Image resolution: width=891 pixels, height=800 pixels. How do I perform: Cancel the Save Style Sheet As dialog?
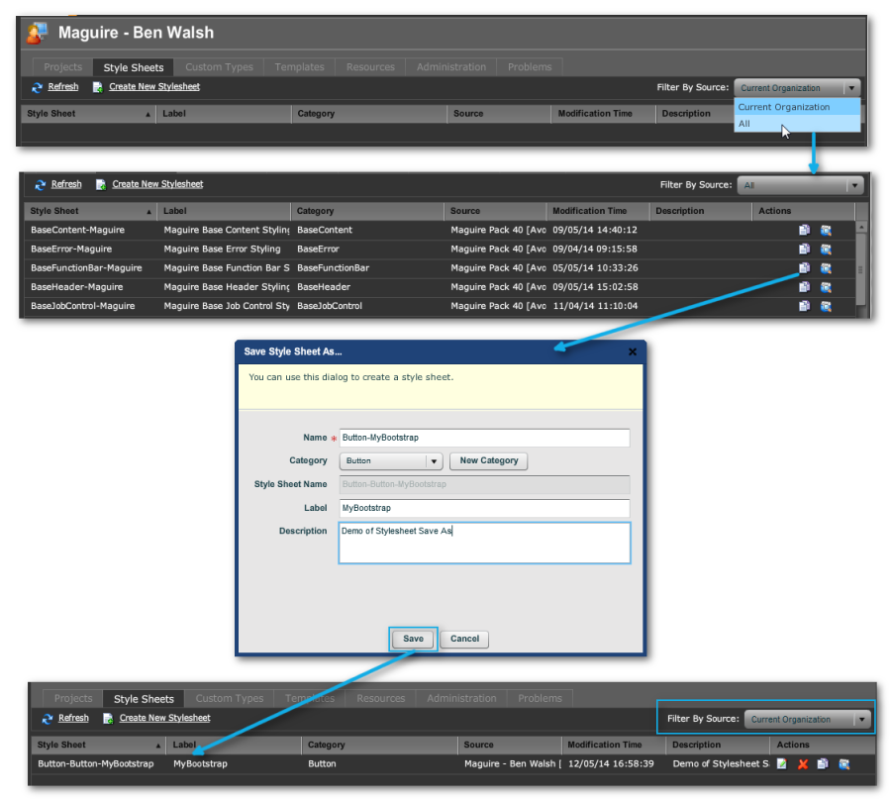click(x=464, y=639)
